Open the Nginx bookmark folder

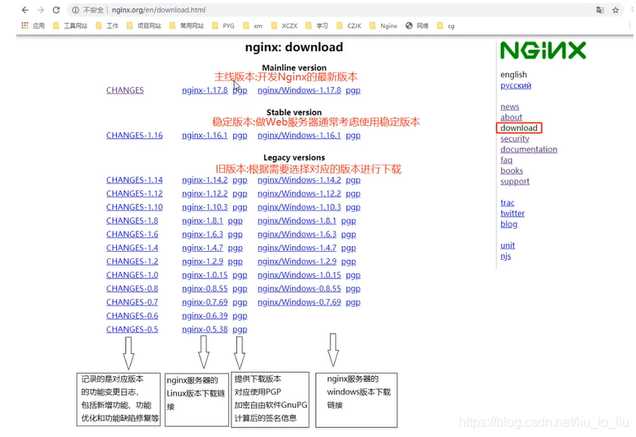coord(383,25)
